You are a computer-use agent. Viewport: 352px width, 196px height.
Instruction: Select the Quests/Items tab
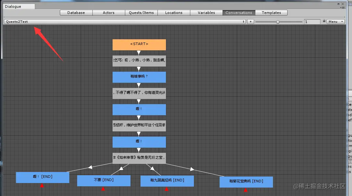141,13
